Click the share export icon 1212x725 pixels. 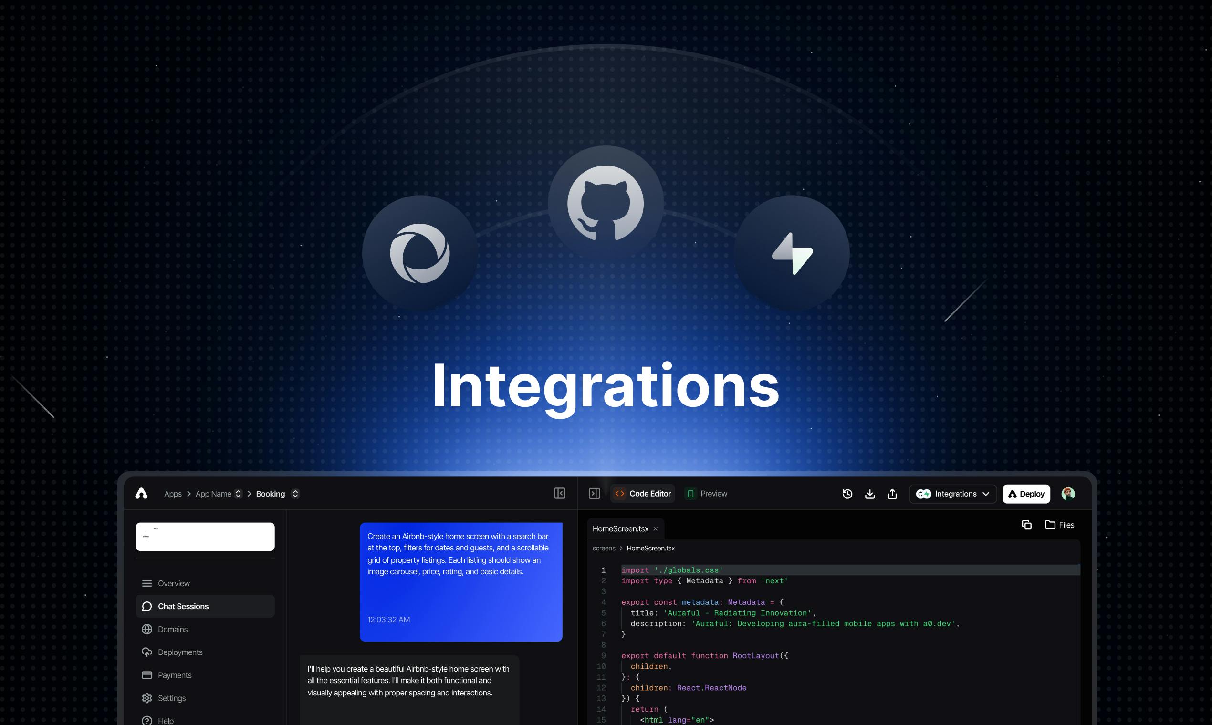[x=892, y=494]
